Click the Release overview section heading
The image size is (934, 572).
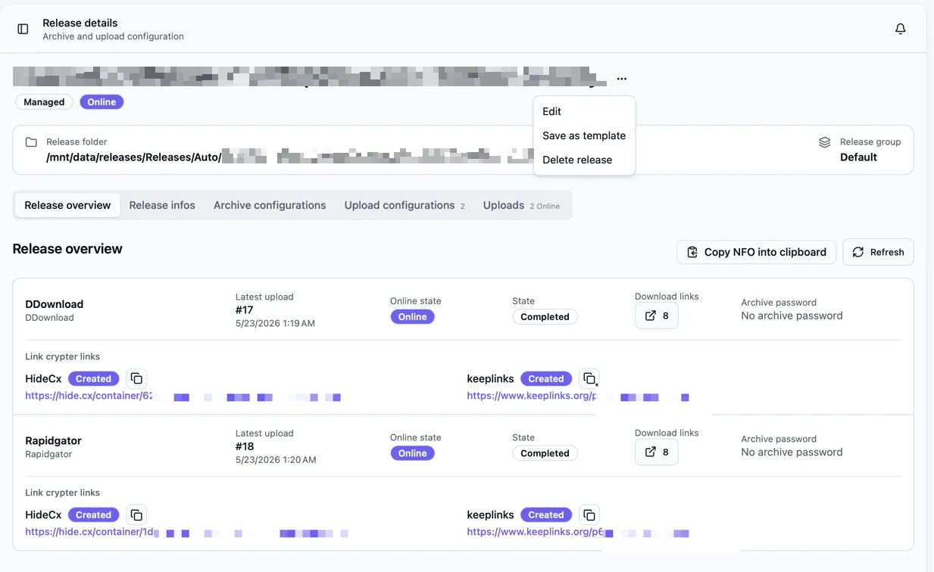(67, 249)
